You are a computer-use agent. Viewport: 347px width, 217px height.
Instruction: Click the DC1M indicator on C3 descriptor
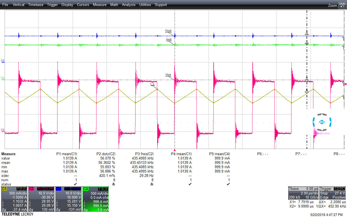click(x=76, y=189)
